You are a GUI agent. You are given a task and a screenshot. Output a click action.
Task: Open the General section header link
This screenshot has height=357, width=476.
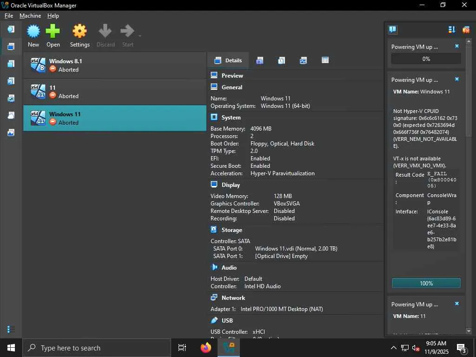(232, 87)
